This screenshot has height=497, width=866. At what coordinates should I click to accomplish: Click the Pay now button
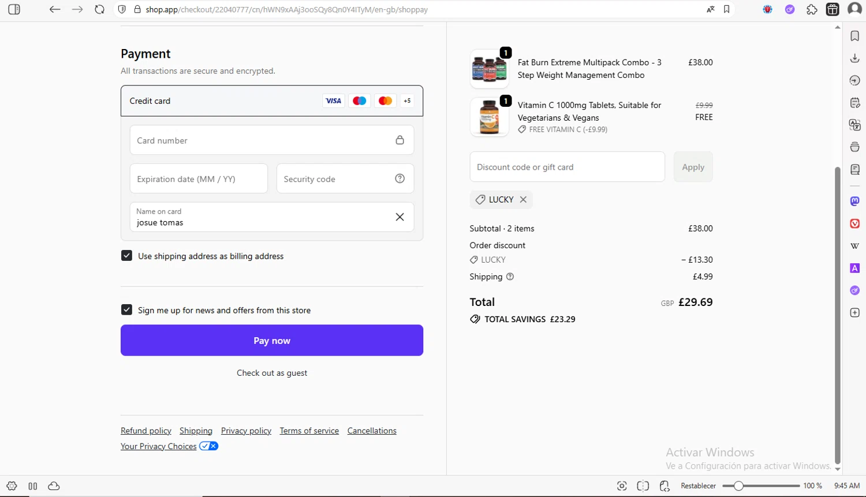pyautogui.click(x=272, y=341)
